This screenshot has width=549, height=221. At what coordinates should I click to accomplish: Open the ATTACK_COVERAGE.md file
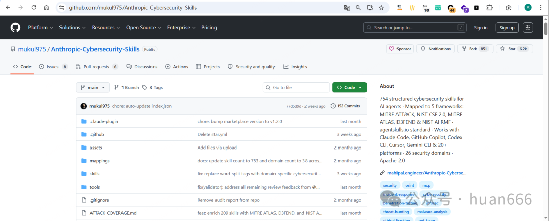coord(113,213)
